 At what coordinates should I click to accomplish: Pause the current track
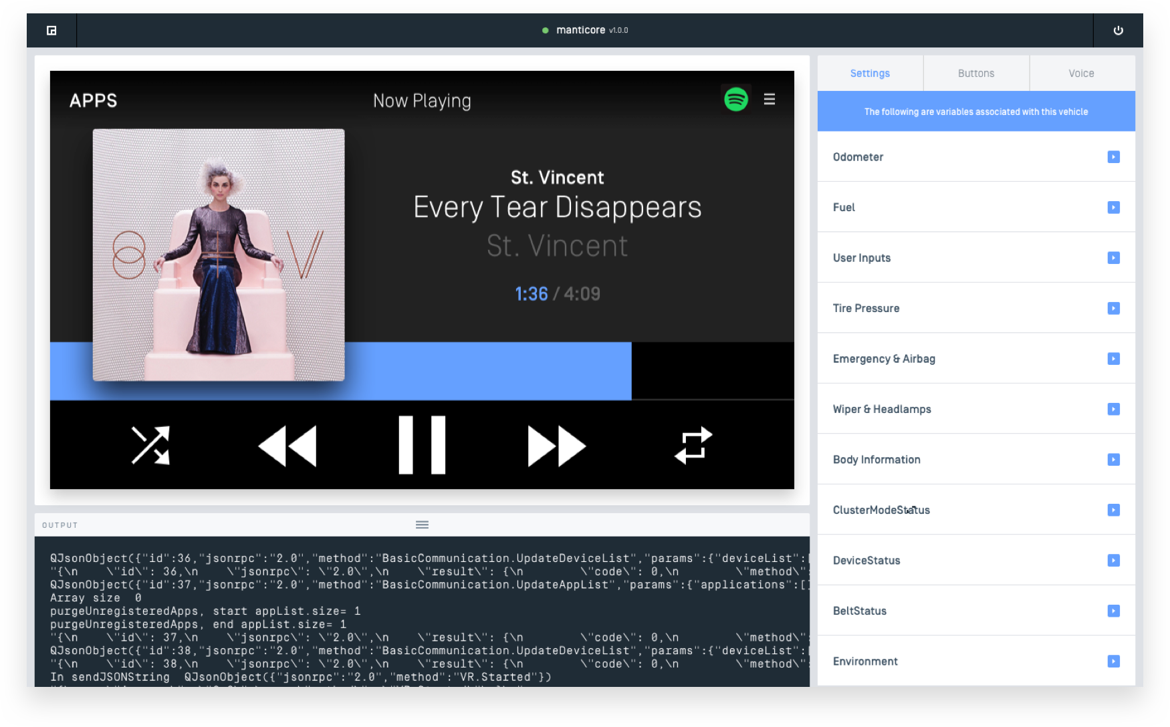(422, 445)
